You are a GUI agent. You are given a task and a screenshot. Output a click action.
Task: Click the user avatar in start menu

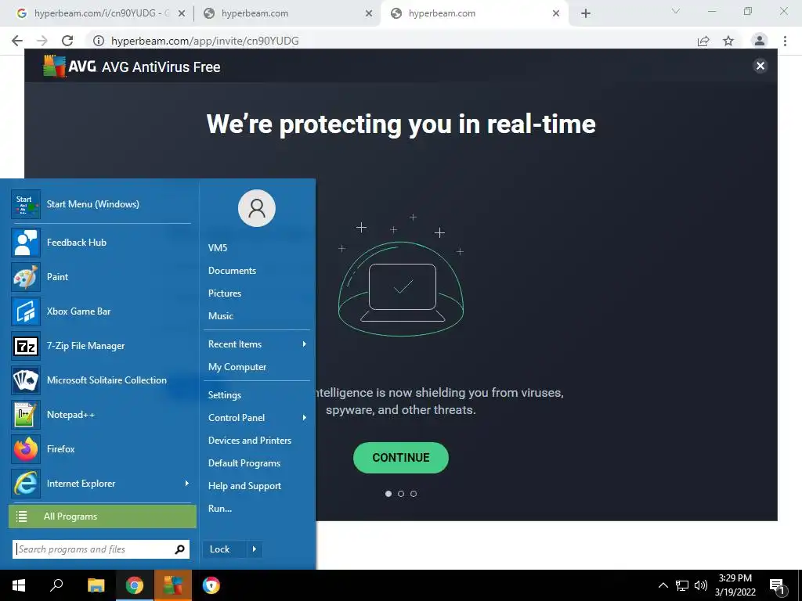point(257,208)
